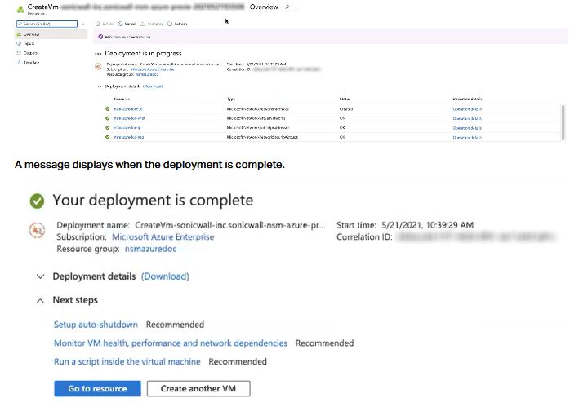This screenshot has width=570, height=411.
Task: Refresh the deployment overview
Action: (176, 24)
